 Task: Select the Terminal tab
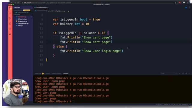pyautogui.click(x=66, y=73)
